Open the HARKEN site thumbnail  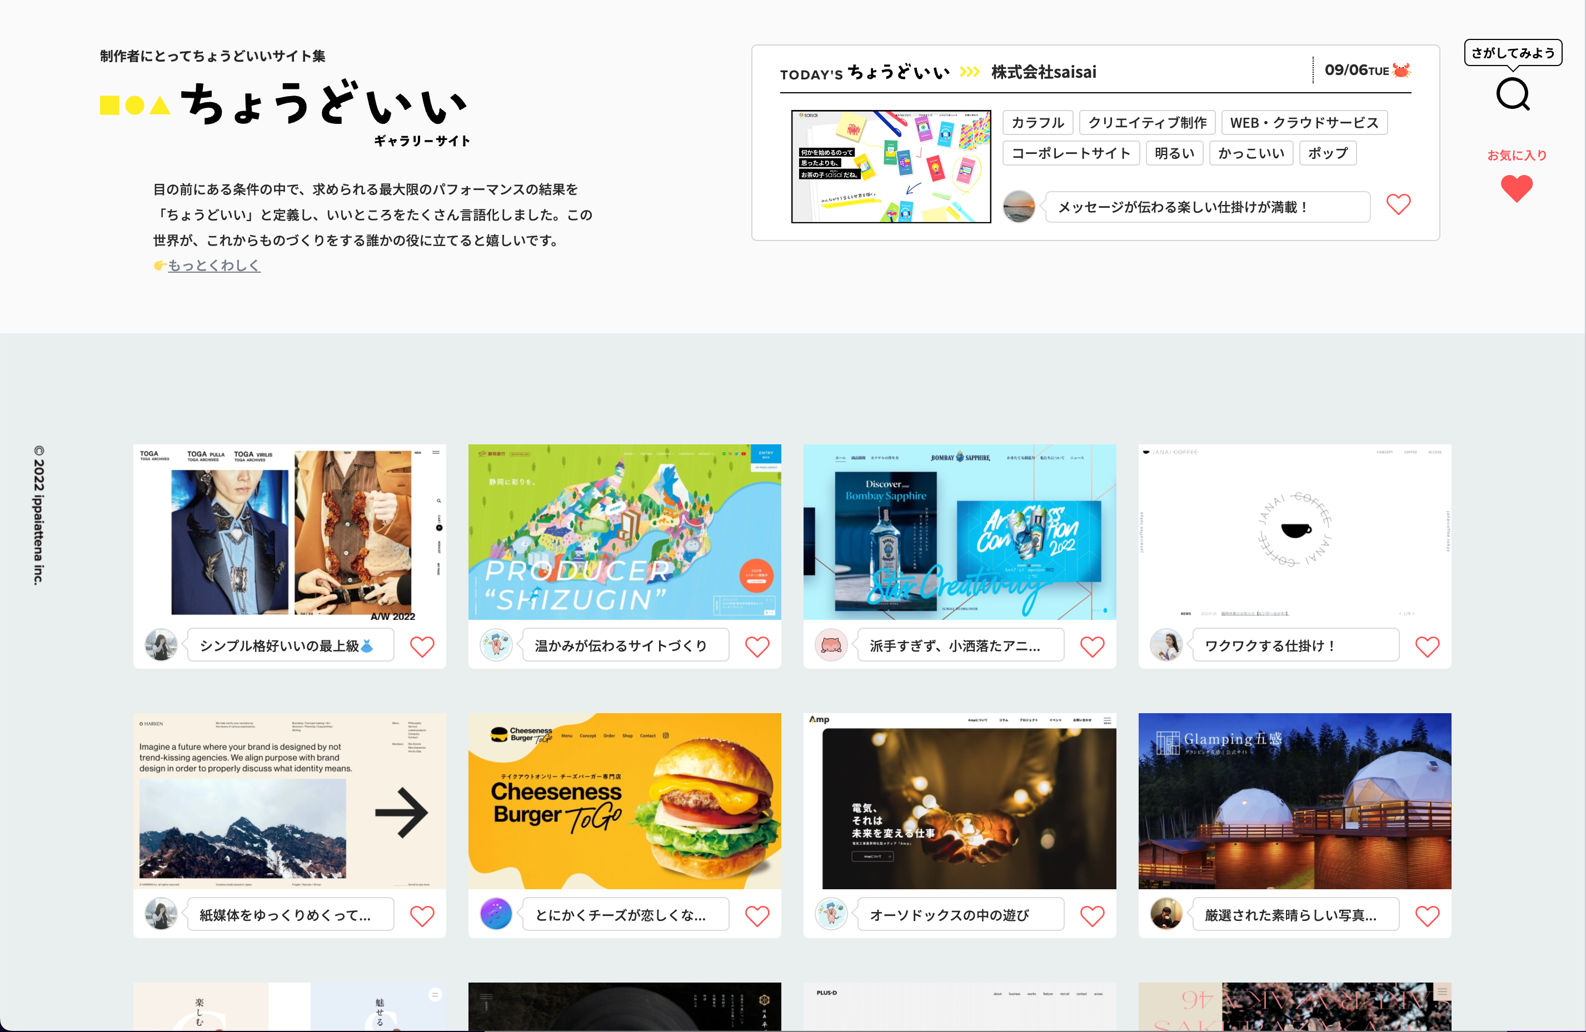289,801
